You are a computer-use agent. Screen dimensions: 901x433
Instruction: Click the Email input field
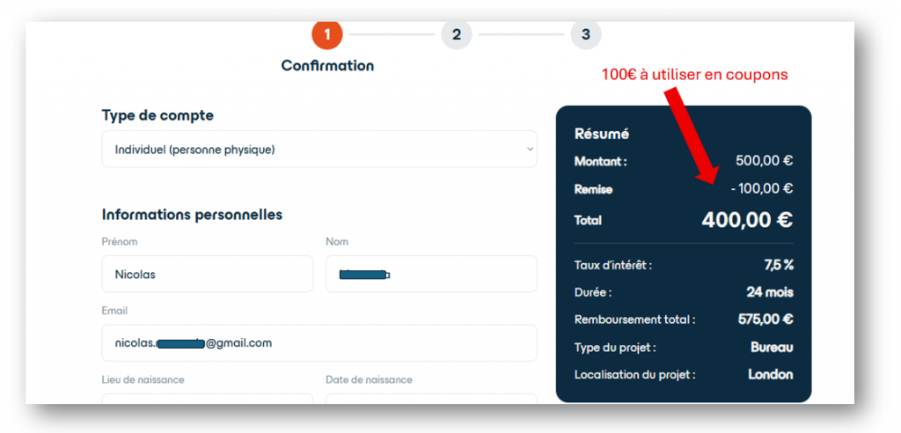point(319,343)
